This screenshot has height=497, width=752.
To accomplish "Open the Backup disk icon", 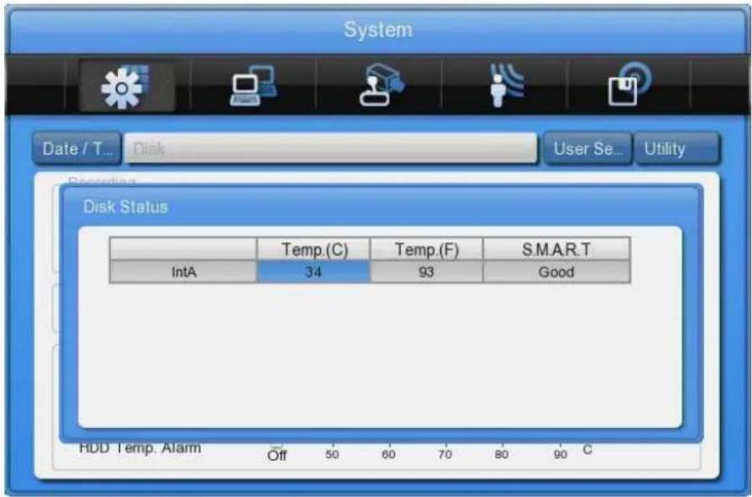I will point(630,85).
